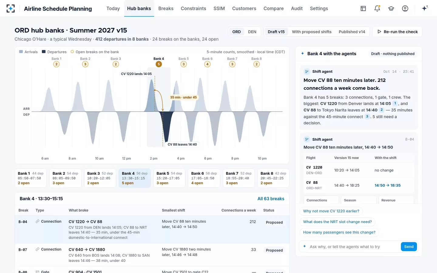Open the Settings tab
Viewport: 437px width, 273px height.
(319, 8)
